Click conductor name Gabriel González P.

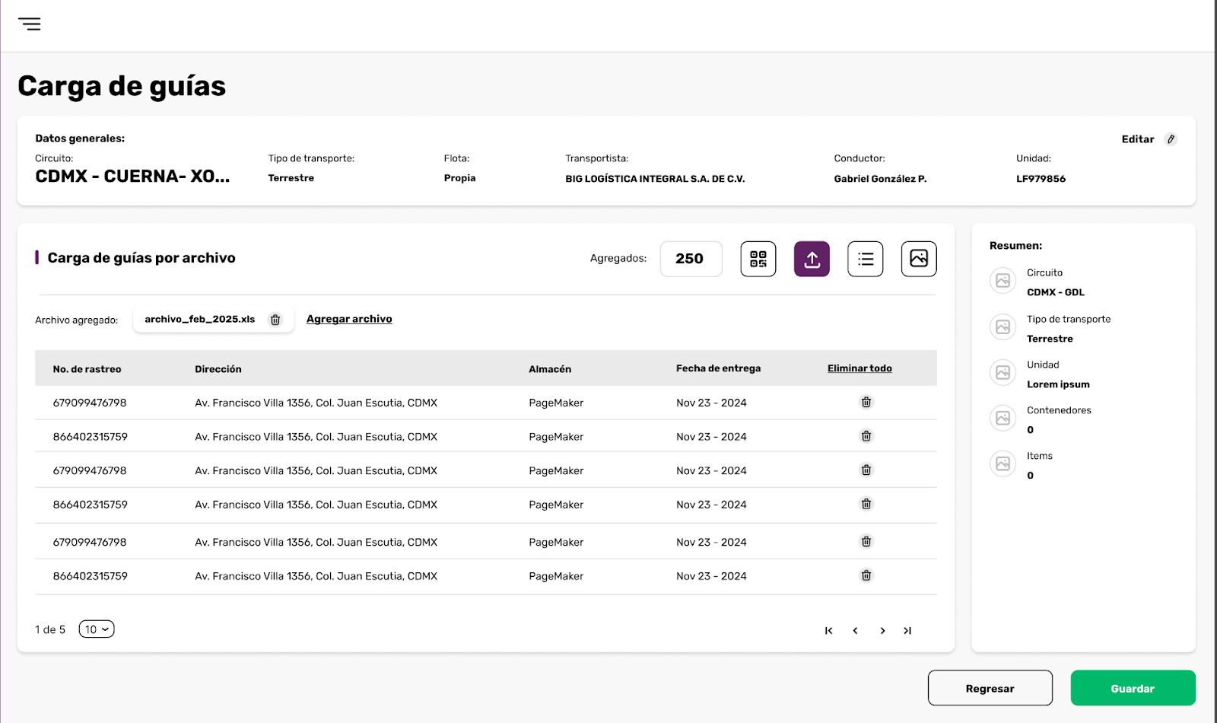click(880, 179)
